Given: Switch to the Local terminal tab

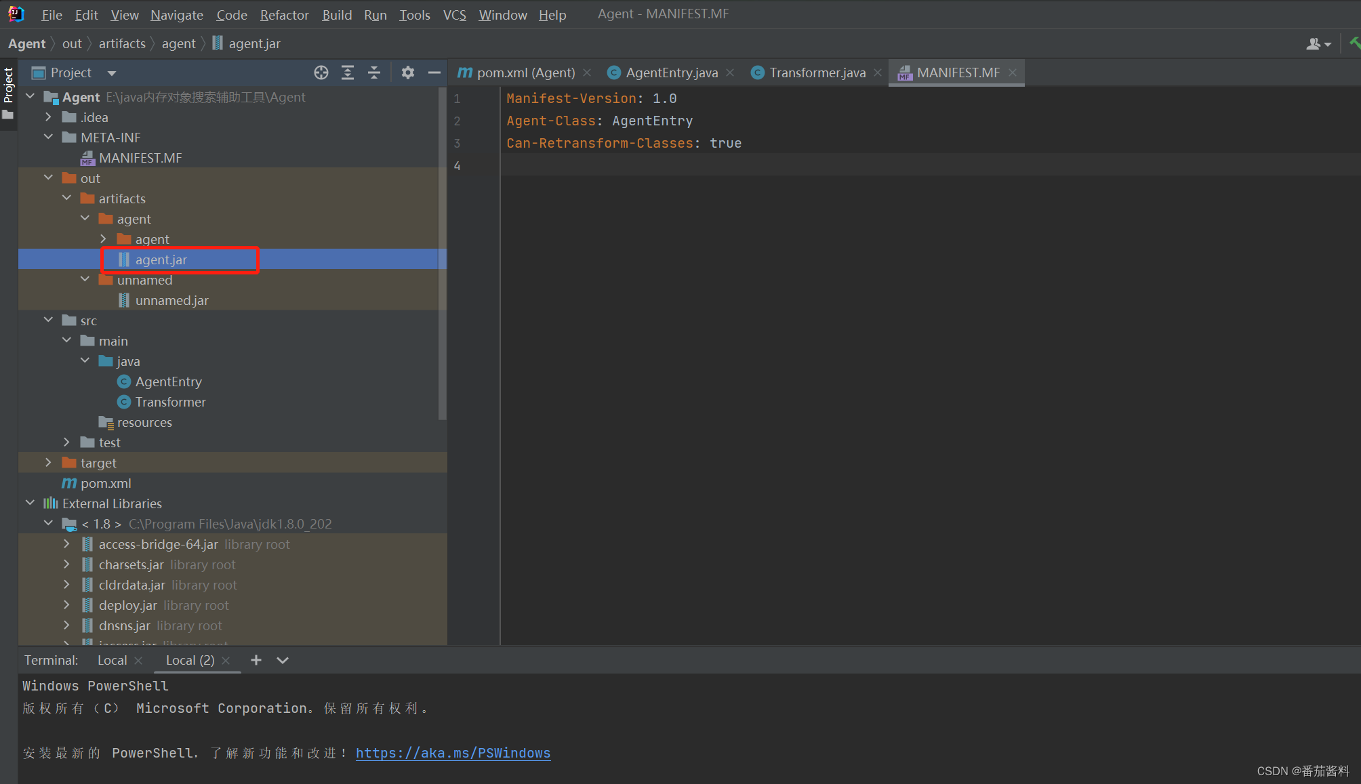Looking at the screenshot, I should 112,660.
